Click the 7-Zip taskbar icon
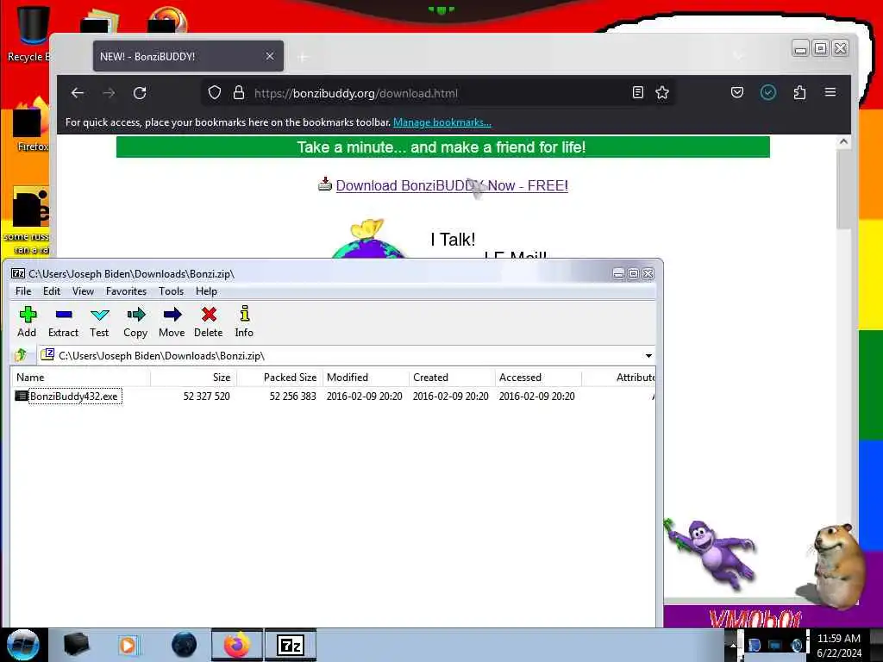This screenshot has height=662, width=883. pyautogui.click(x=291, y=645)
